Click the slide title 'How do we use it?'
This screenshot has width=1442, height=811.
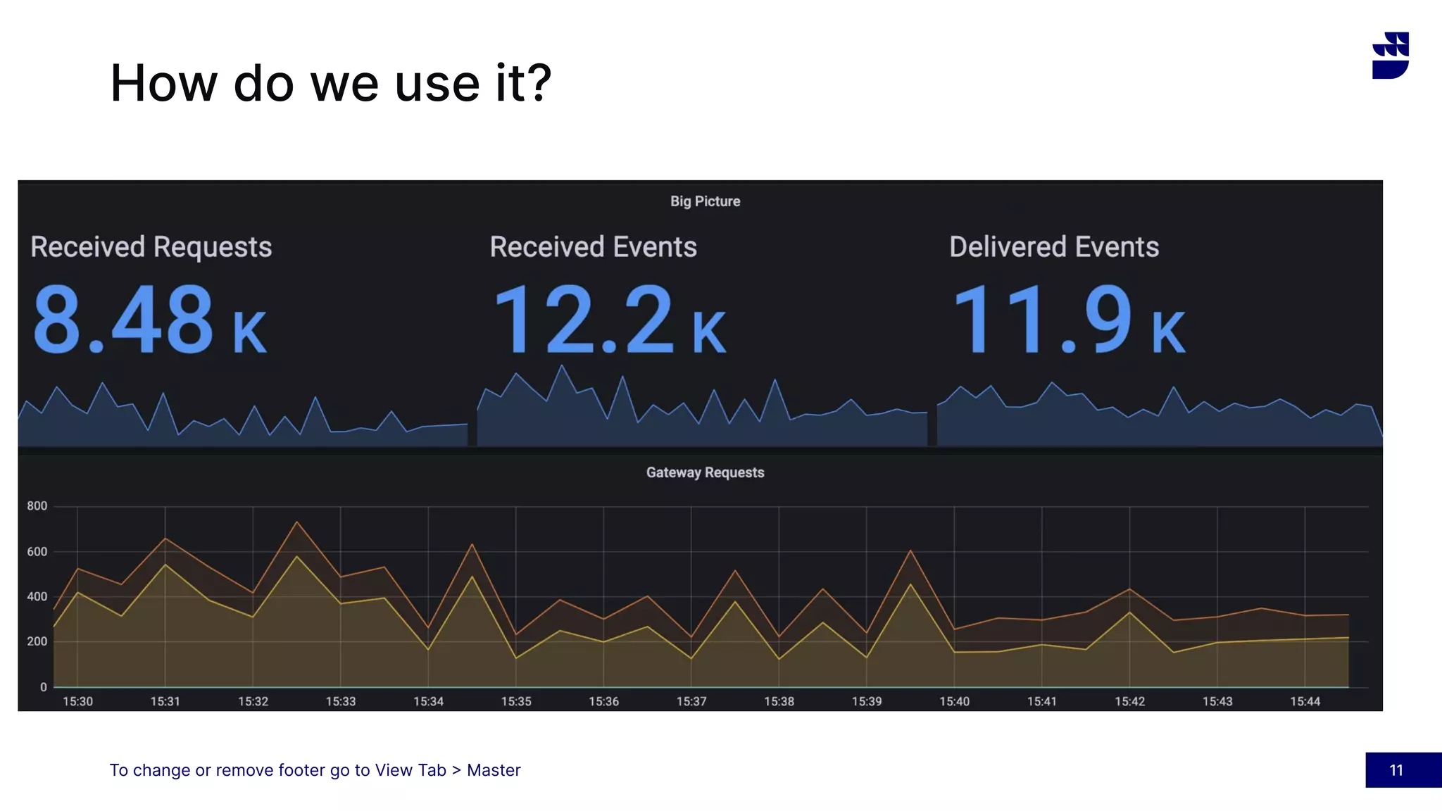(331, 83)
